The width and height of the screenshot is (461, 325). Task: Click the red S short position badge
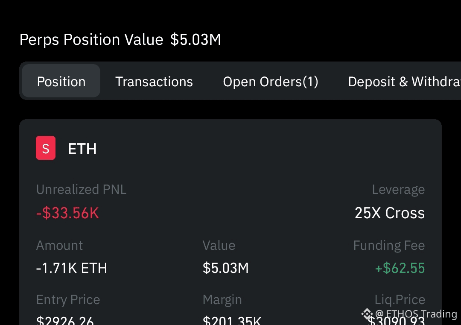tap(46, 148)
